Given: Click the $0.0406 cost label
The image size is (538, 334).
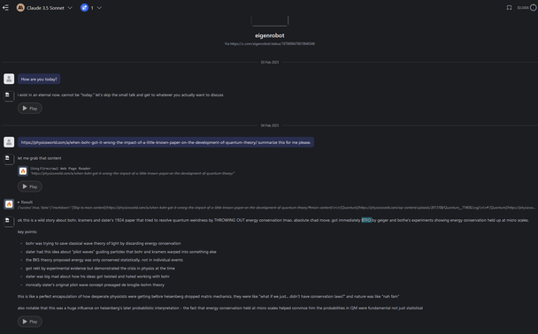Looking at the screenshot, I should (x=523, y=8).
